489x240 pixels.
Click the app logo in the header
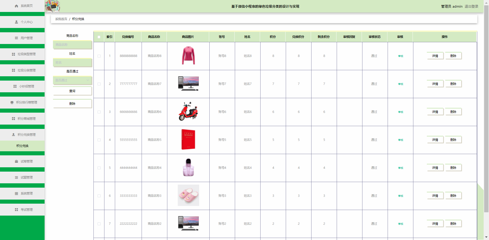point(52,6)
